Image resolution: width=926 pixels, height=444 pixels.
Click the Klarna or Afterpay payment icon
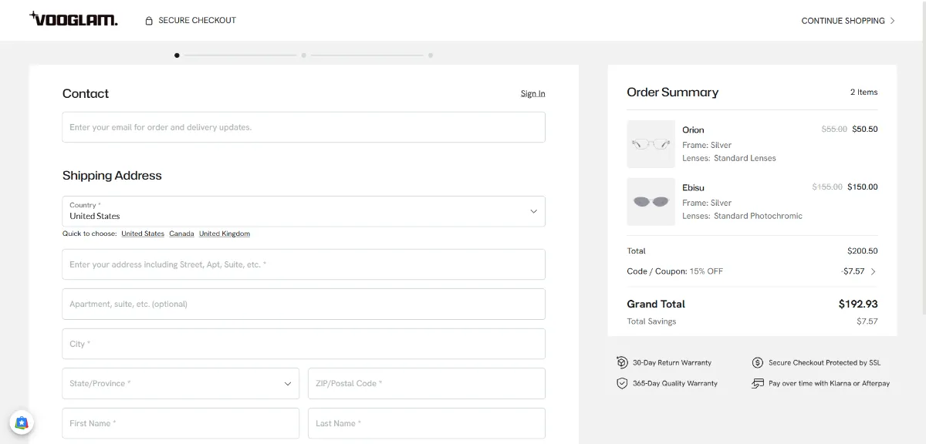tap(758, 383)
